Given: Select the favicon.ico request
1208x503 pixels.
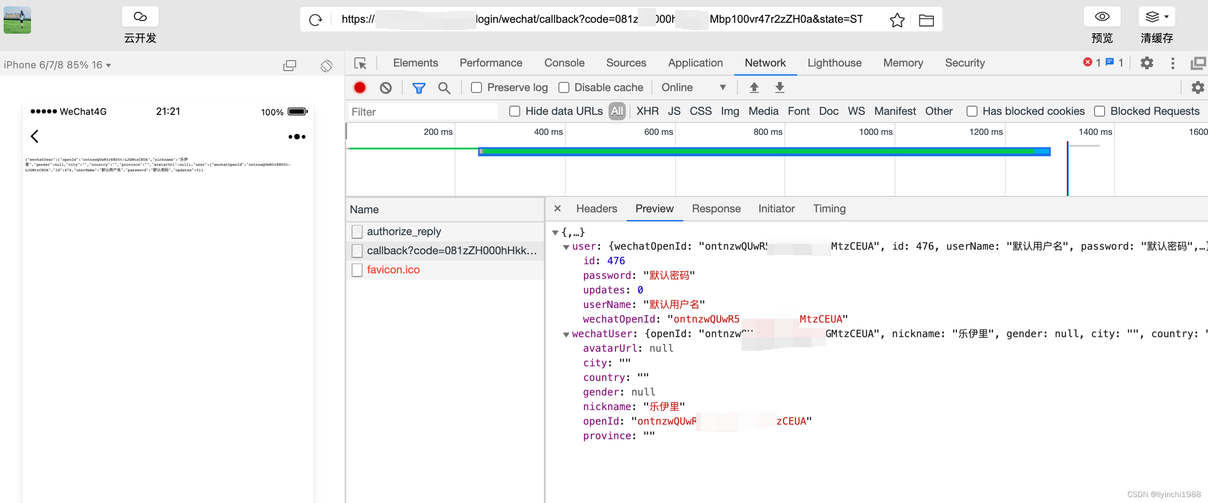Looking at the screenshot, I should pyautogui.click(x=393, y=270).
